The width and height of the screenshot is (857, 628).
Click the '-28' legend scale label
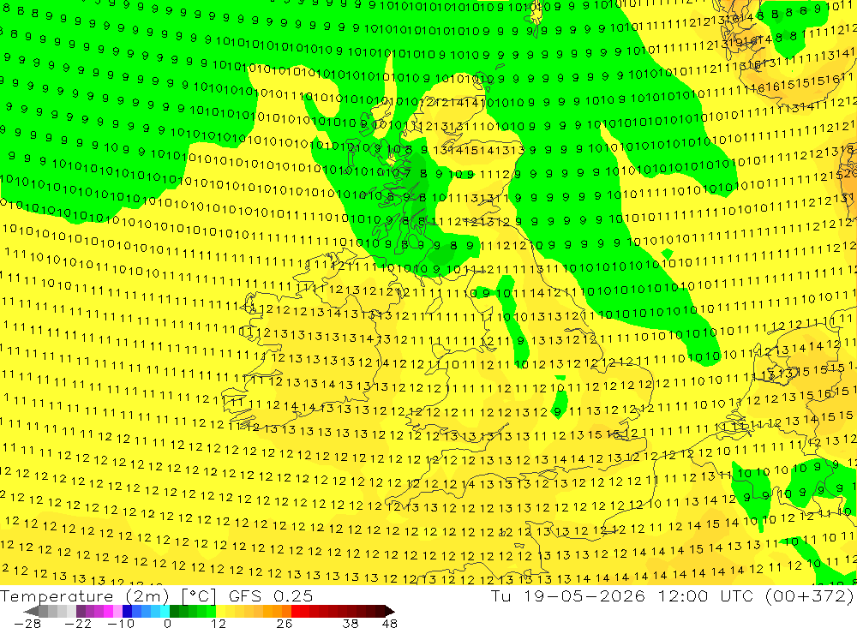(x=27, y=623)
